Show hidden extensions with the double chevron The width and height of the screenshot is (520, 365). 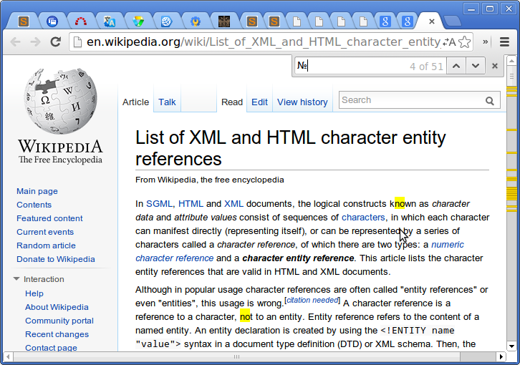[x=485, y=42]
